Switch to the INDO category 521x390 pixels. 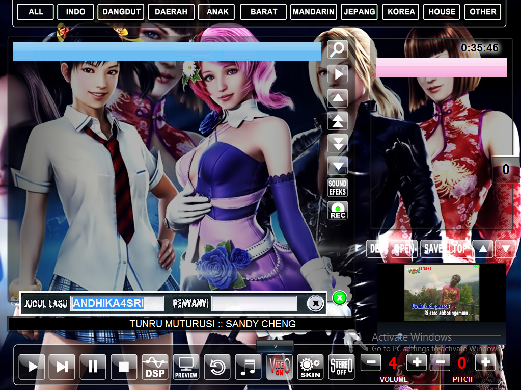pyautogui.click(x=75, y=12)
